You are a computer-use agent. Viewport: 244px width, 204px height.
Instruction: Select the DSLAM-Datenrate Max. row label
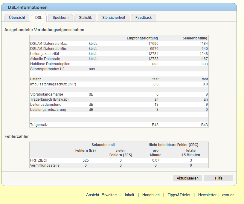point(49,44)
